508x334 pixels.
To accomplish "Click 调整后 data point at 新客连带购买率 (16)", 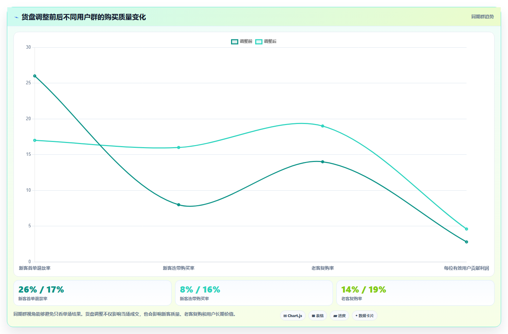I will coord(179,147).
